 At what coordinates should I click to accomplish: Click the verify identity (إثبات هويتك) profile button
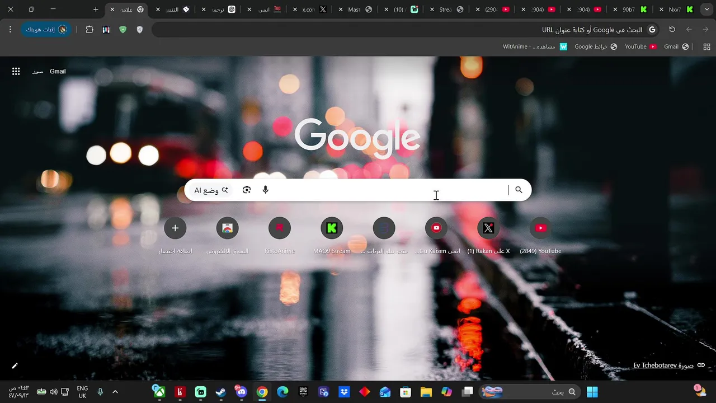pyautogui.click(x=47, y=30)
